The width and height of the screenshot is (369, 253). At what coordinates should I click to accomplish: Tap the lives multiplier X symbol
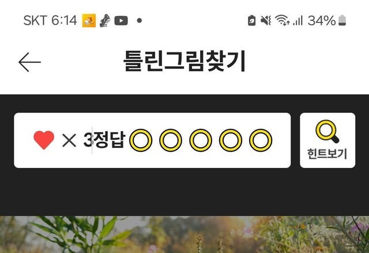pyautogui.click(x=69, y=140)
